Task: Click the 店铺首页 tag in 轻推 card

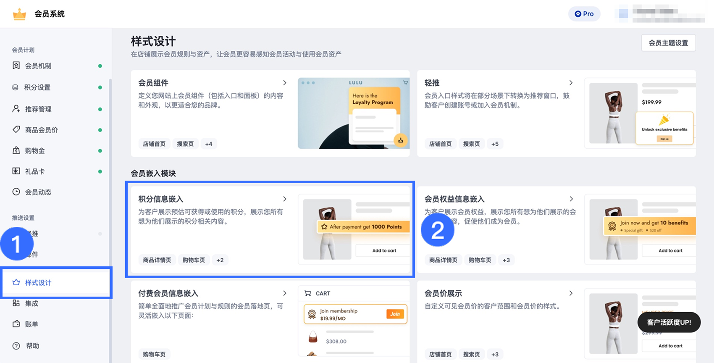Action: coord(441,144)
